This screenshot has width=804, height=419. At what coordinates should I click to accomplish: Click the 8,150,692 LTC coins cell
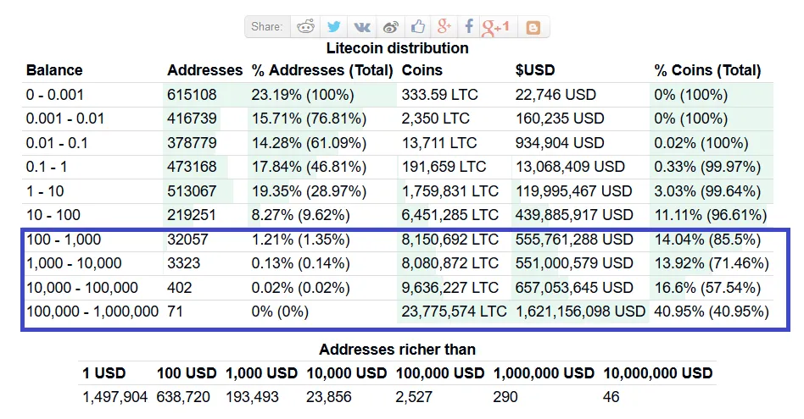coord(450,239)
